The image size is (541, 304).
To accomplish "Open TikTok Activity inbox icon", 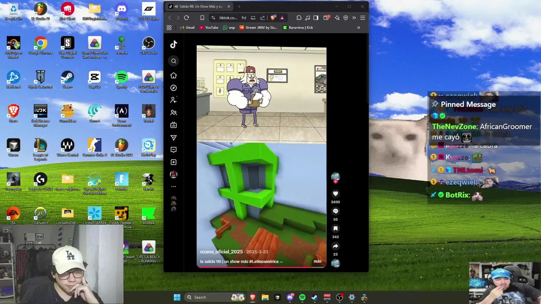I will [173, 150].
